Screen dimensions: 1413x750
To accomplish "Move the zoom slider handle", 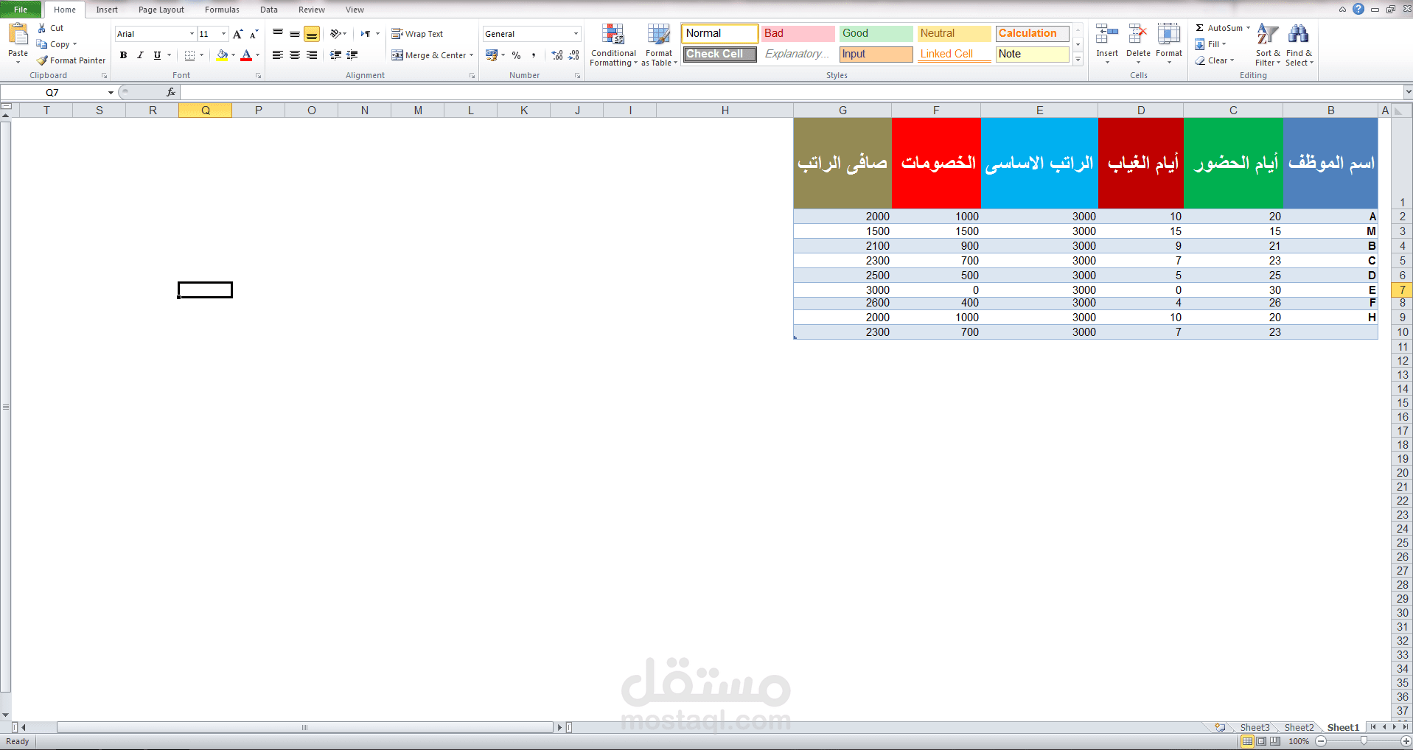I will pyautogui.click(x=1364, y=741).
